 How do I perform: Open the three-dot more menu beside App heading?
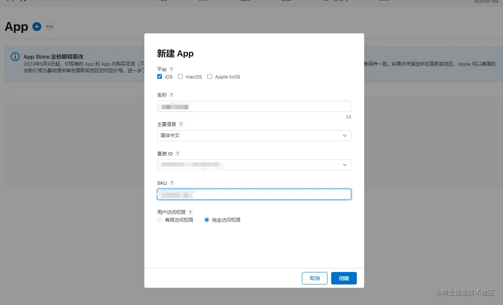pos(49,26)
